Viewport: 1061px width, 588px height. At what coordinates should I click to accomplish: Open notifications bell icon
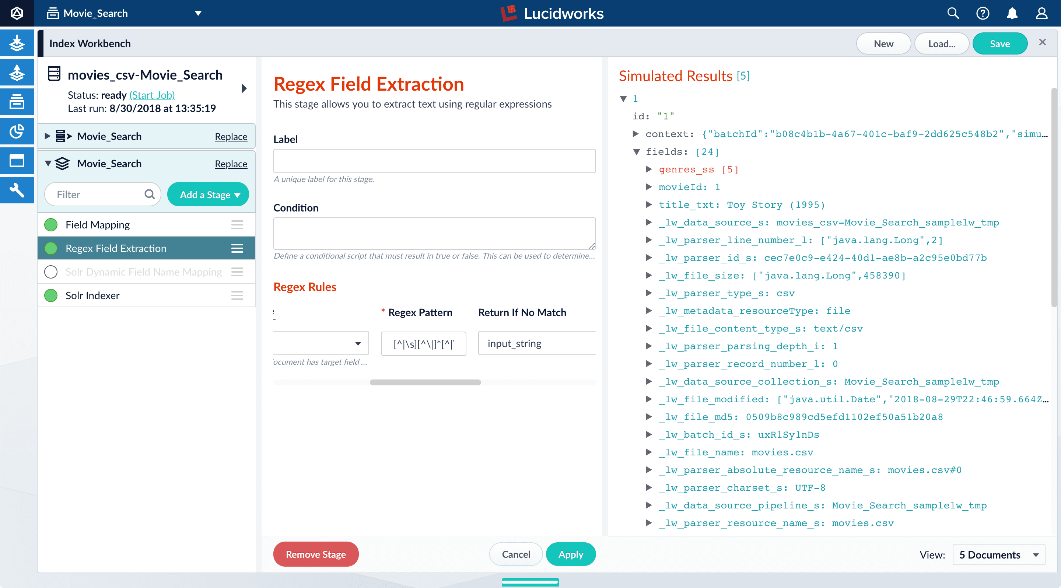click(x=1012, y=13)
